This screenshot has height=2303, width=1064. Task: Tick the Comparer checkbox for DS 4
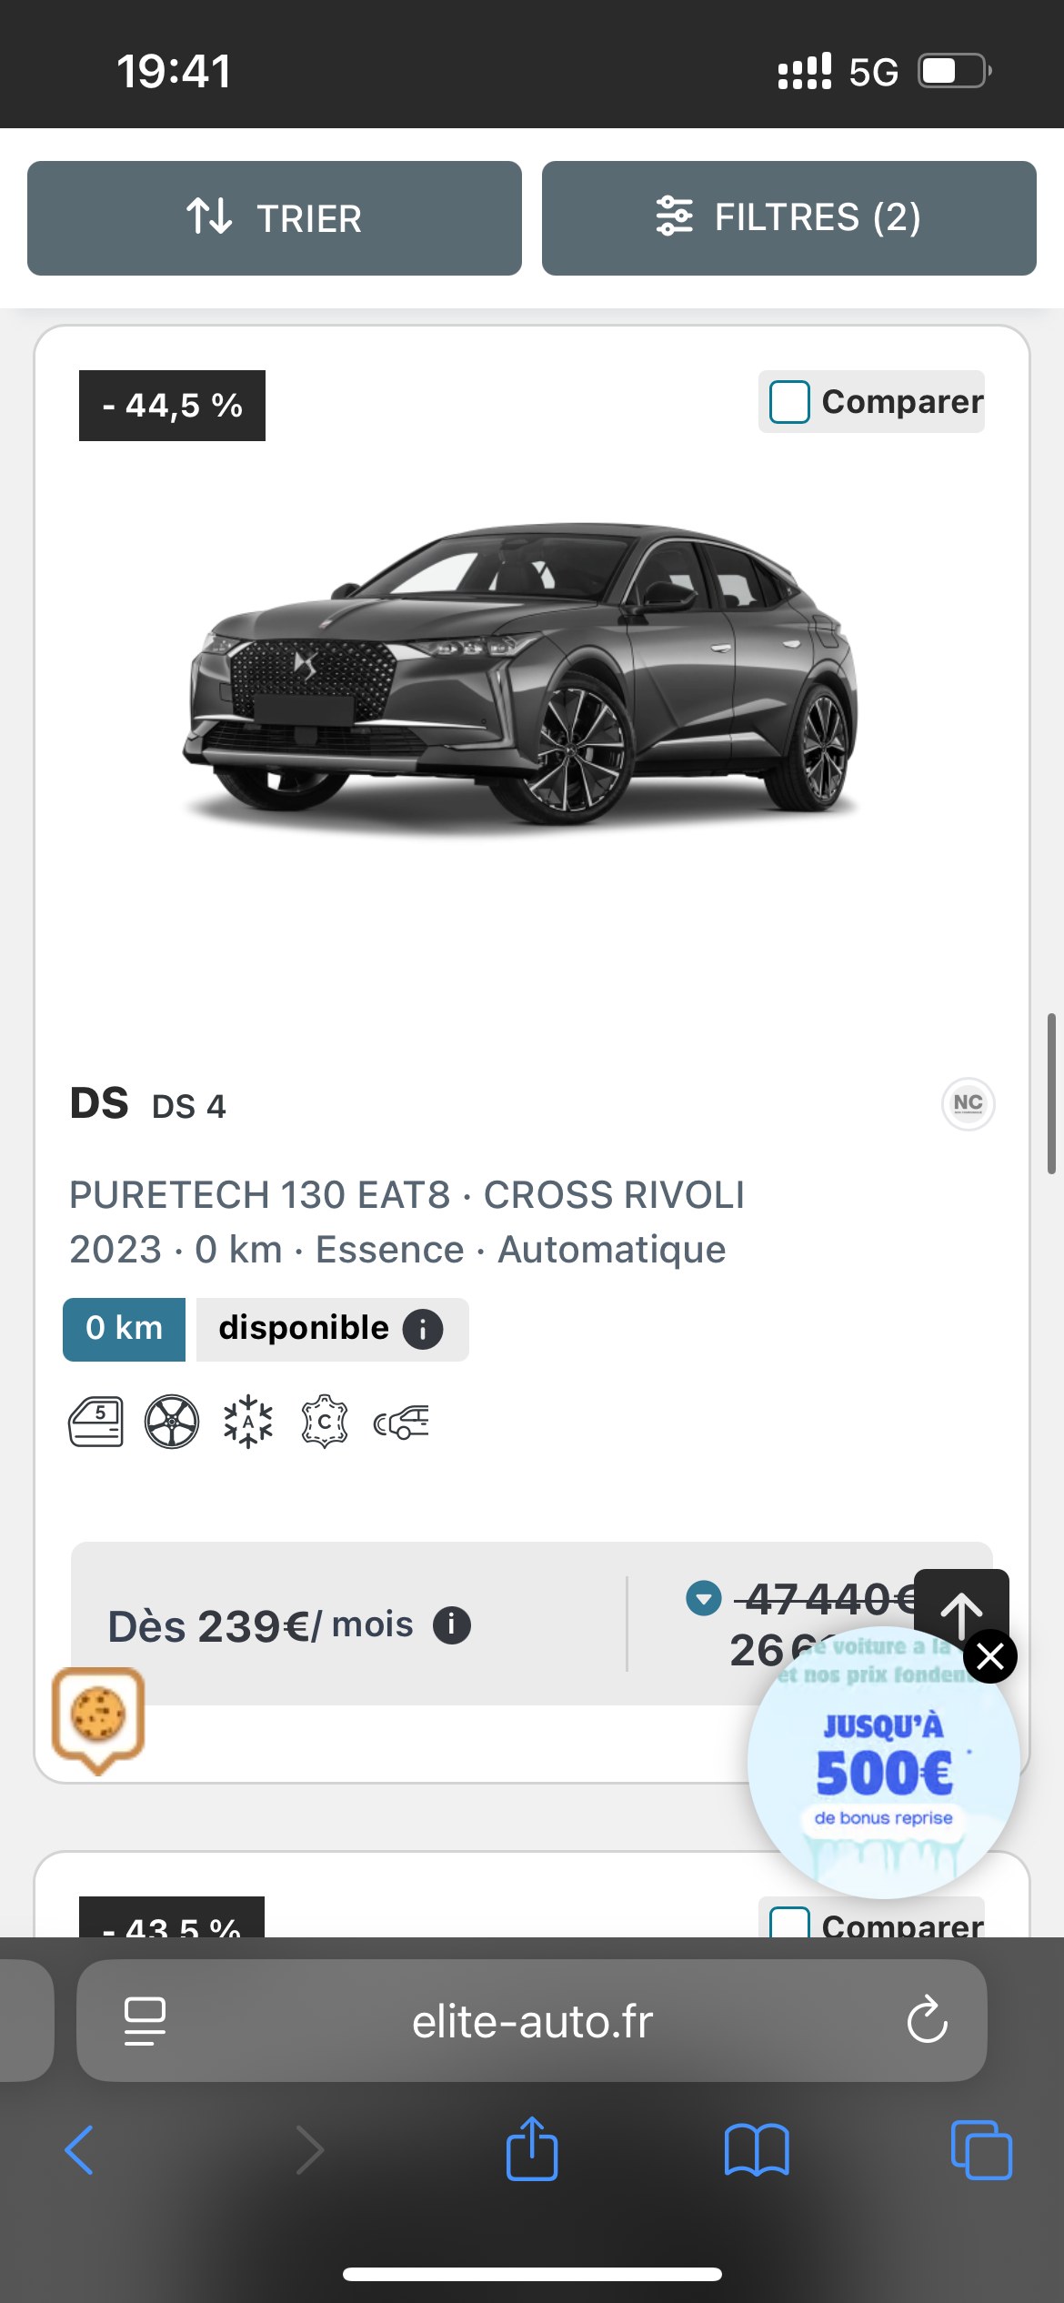coord(789,402)
